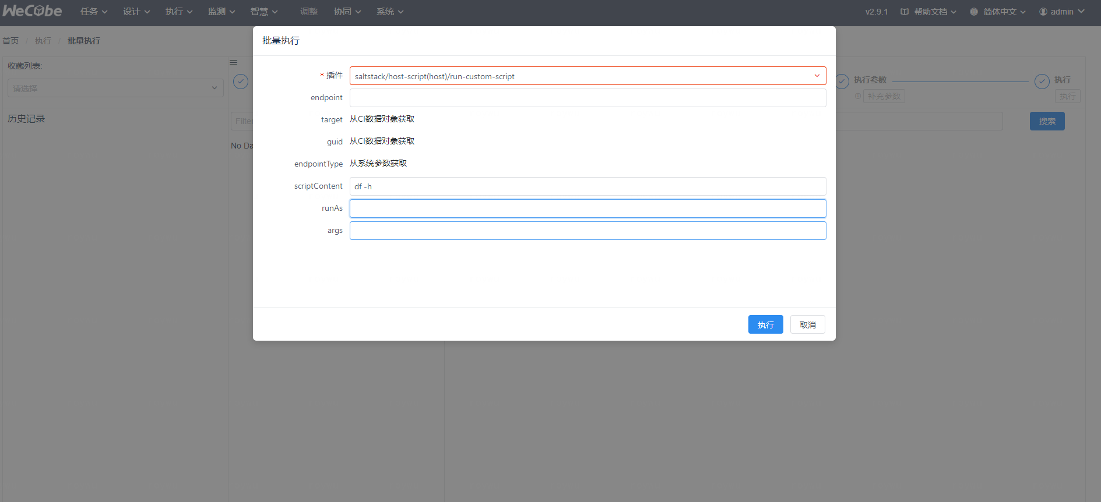Click the 取消 cancel button
The height and width of the screenshot is (502, 1101).
pyautogui.click(x=807, y=325)
